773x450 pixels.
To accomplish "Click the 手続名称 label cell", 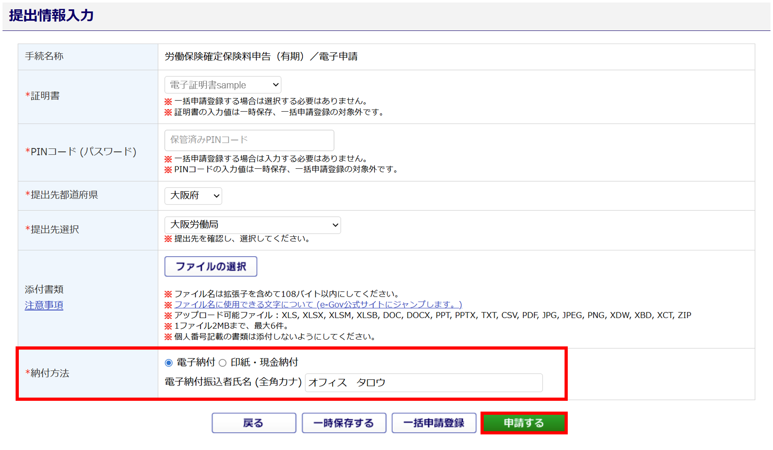I will pos(44,56).
